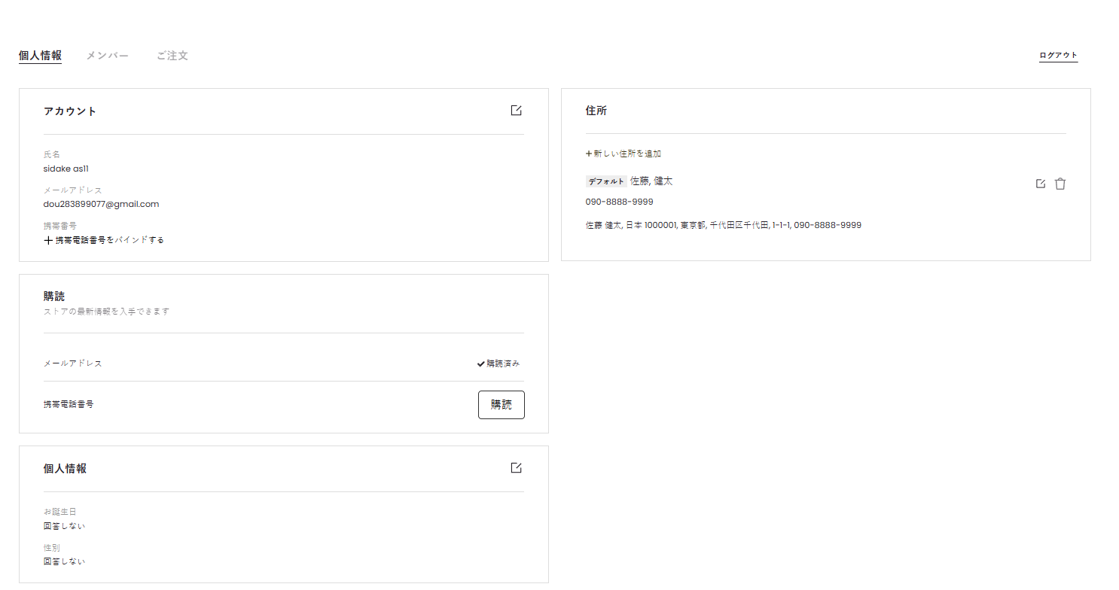This screenshot has width=1119, height=590.
Task: Switch to the メンバー tab
Action: click(107, 56)
